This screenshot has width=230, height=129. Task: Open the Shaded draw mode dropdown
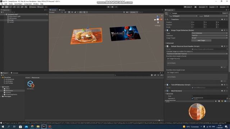(56, 12)
